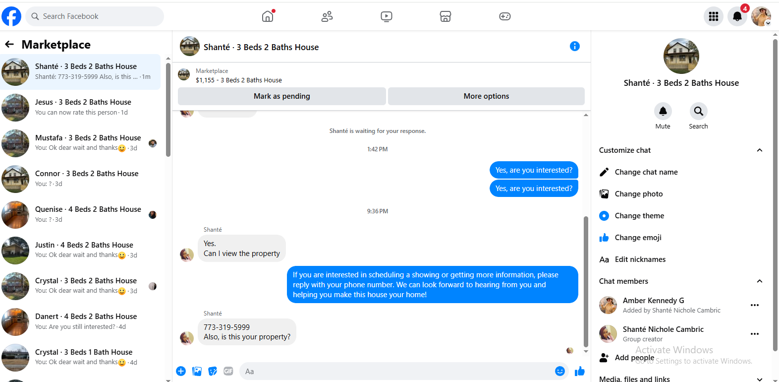This screenshot has height=382, width=779.
Task: Click Change chat name option
Action: pos(681,172)
